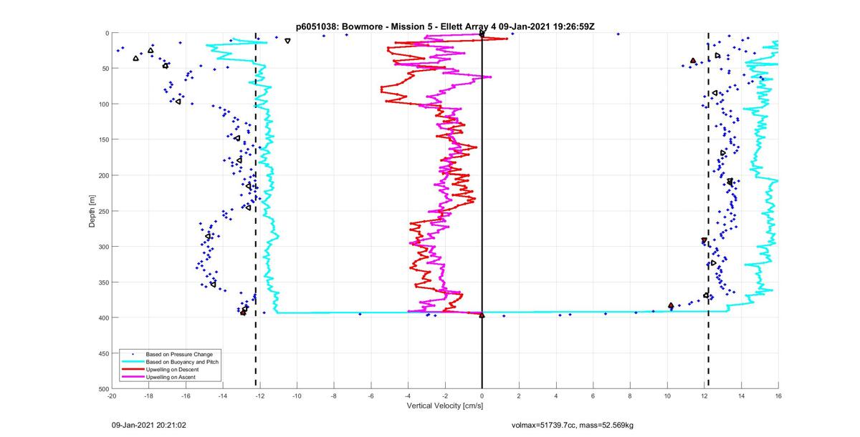Image resolution: width=860 pixels, height=437 pixels.
Task: Click the depth axis tick label '150'
Action: point(102,139)
